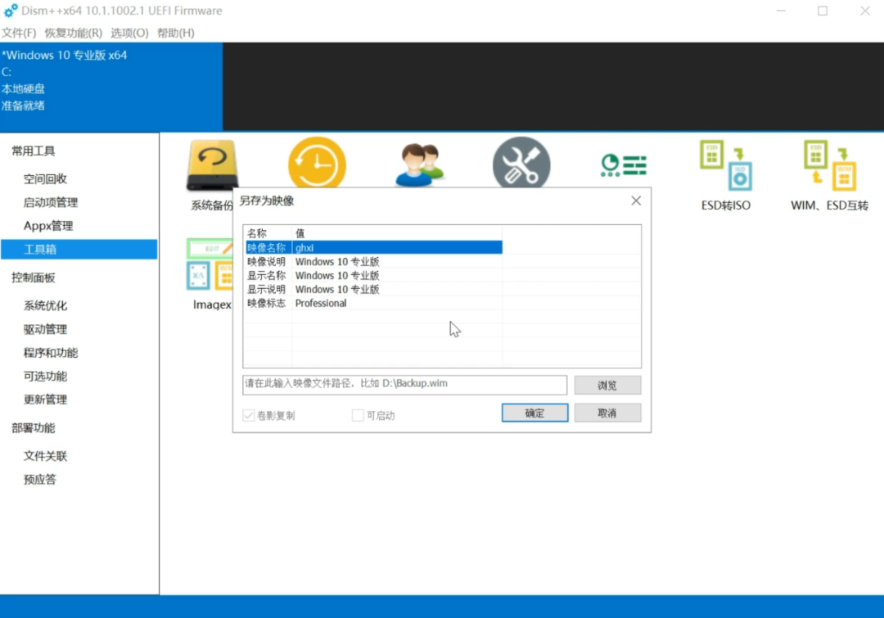
Task: Click the image file path input field
Action: 404,384
